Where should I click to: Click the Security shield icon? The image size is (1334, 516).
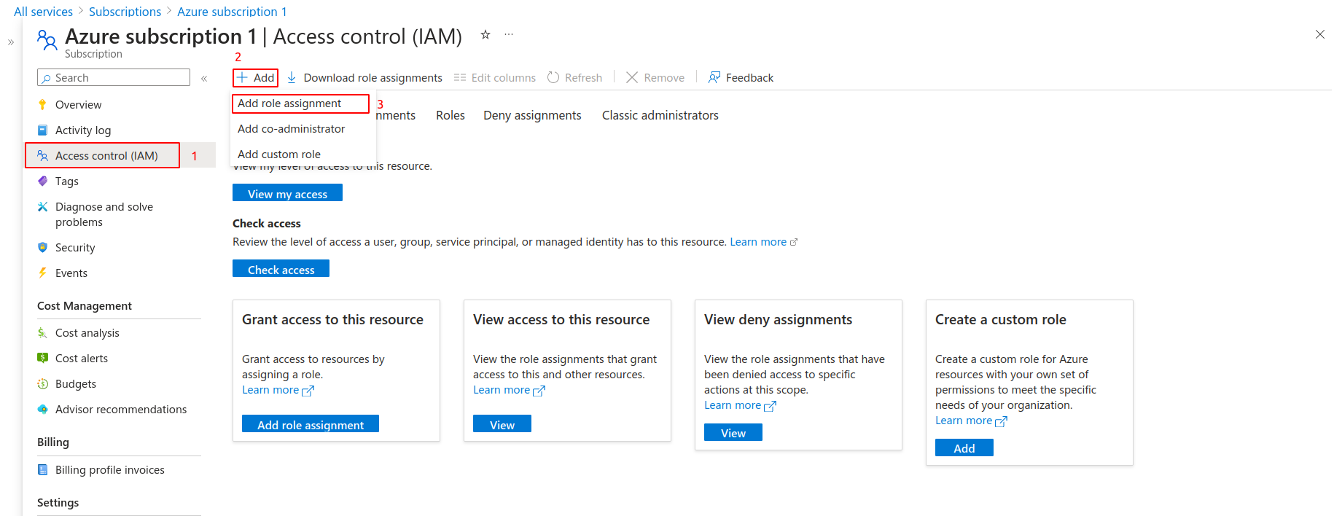42,247
